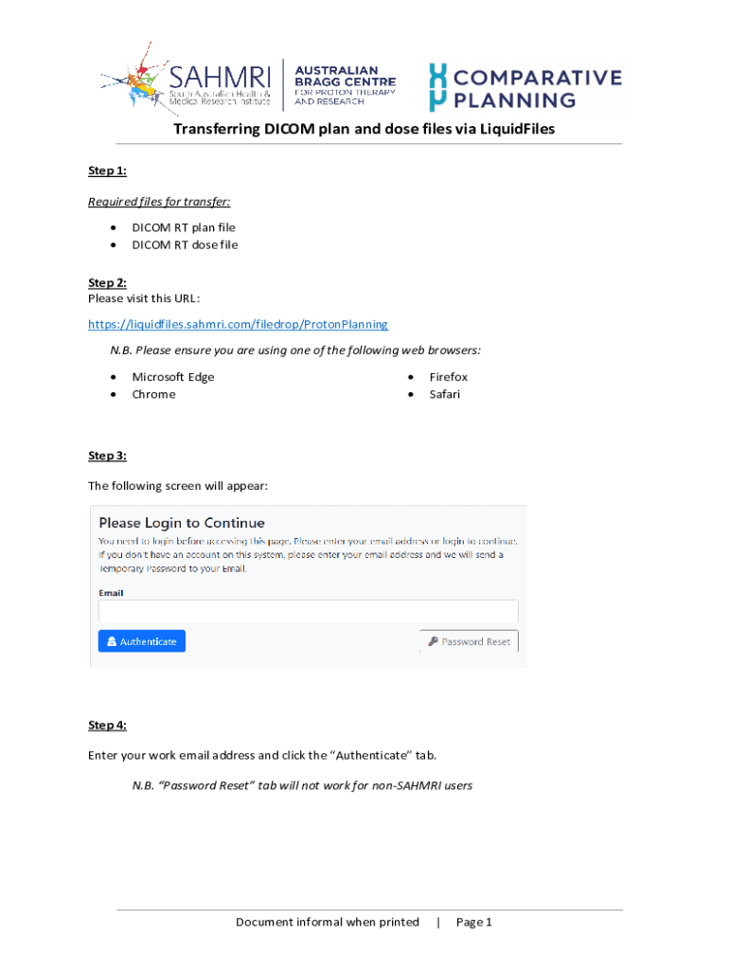Click the "Step 4:" heading
This screenshot has width=729, height=970.
[x=107, y=725]
